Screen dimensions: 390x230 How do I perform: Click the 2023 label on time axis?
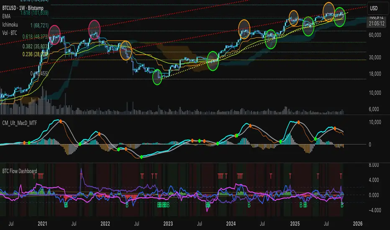pos(168,224)
